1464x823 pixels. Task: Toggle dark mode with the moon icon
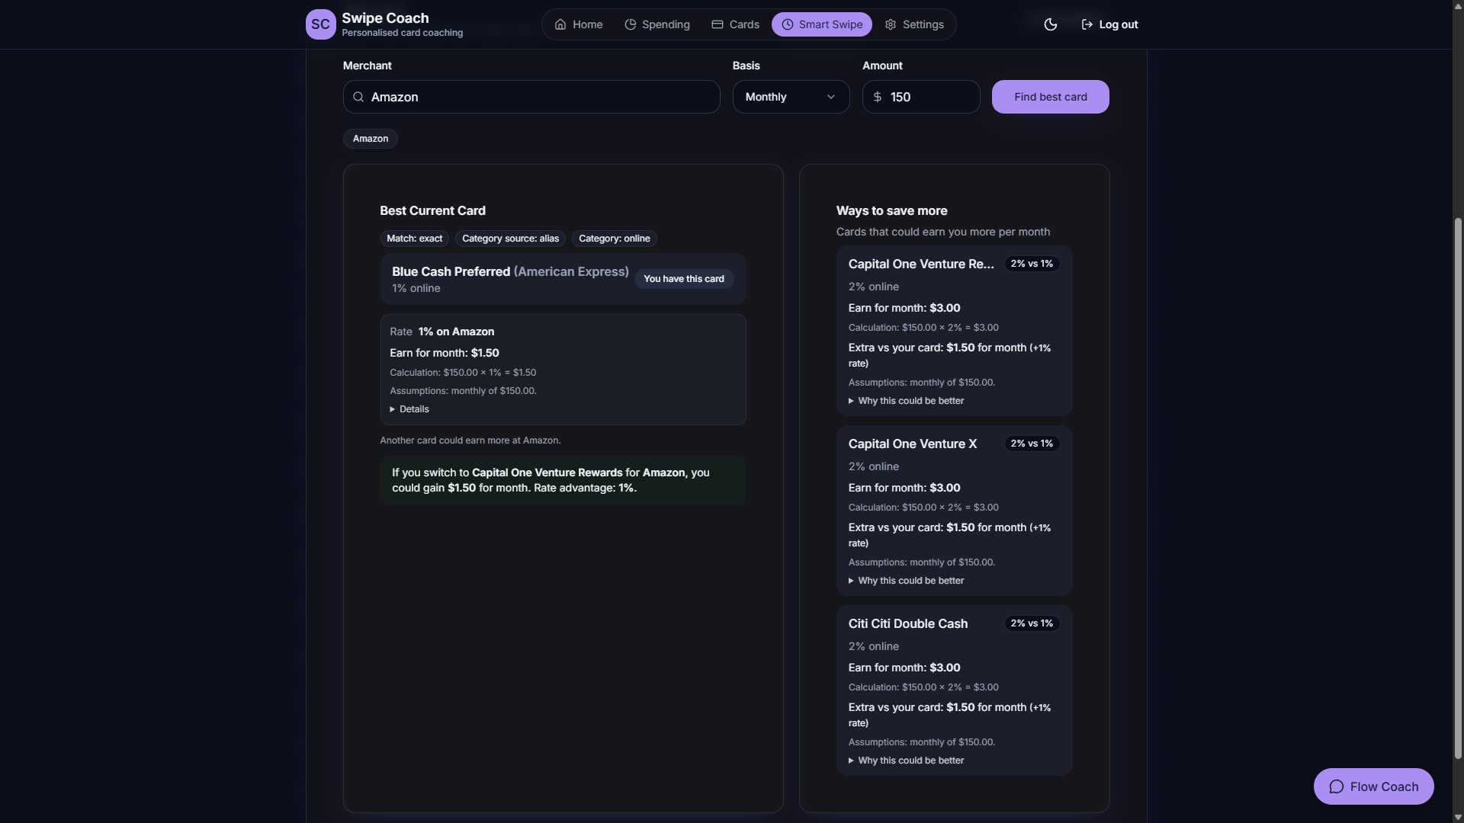tap(1050, 24)
